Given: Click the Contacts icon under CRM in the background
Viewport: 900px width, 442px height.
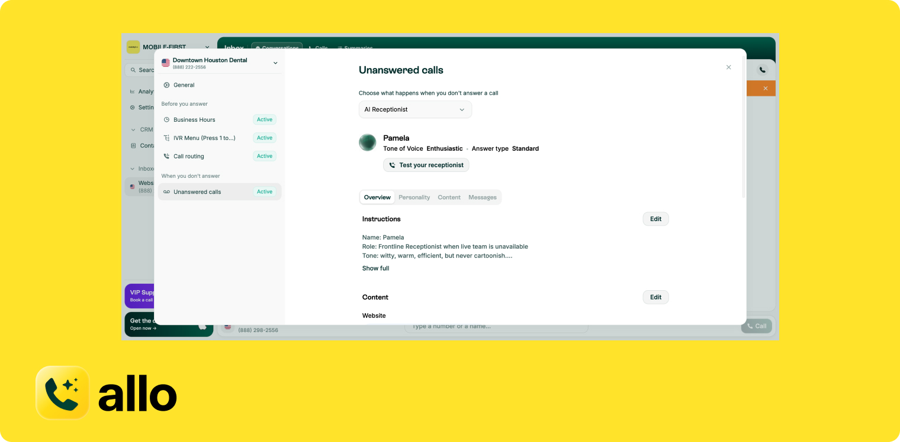Looking at the screenshot, I should coord(133,145).
